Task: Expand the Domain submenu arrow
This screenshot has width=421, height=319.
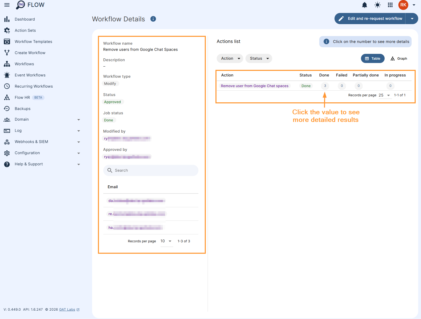Action: click(x=79, y=120)
